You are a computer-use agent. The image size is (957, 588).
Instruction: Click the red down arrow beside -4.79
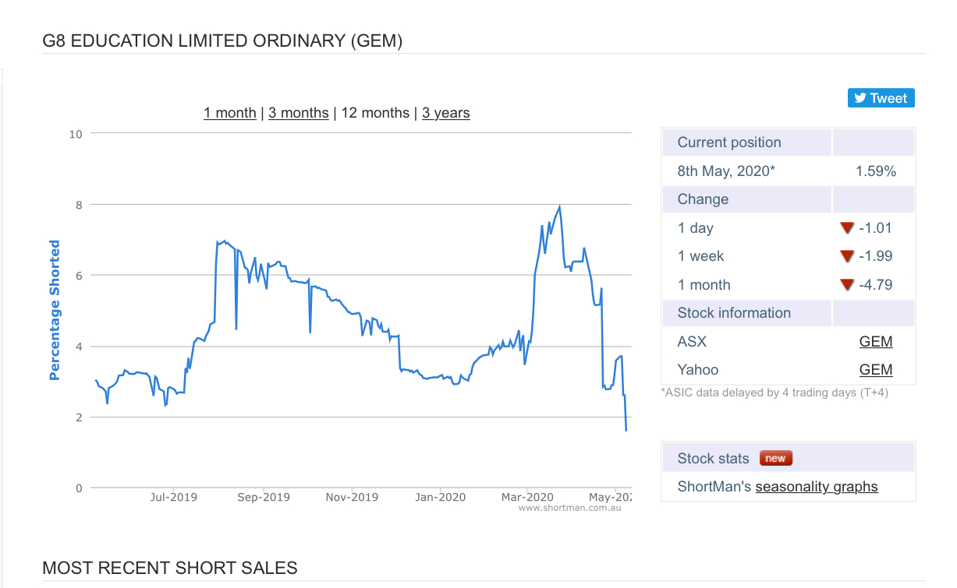847,285
